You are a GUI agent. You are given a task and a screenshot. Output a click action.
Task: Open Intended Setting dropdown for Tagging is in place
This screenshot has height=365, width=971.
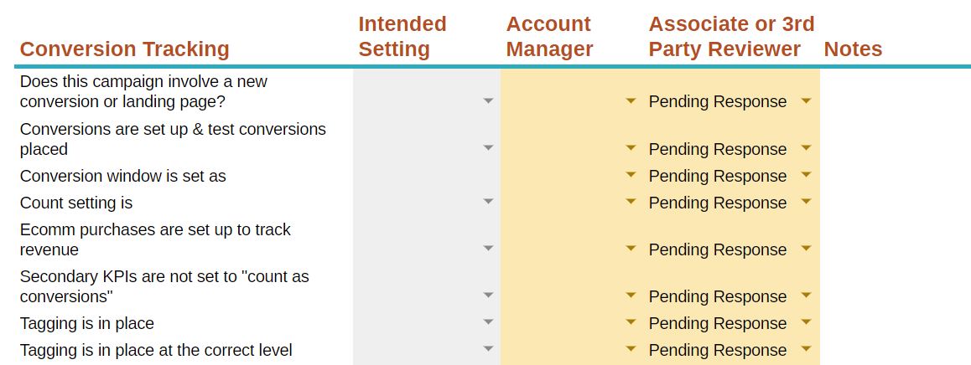tap(489, 323)
